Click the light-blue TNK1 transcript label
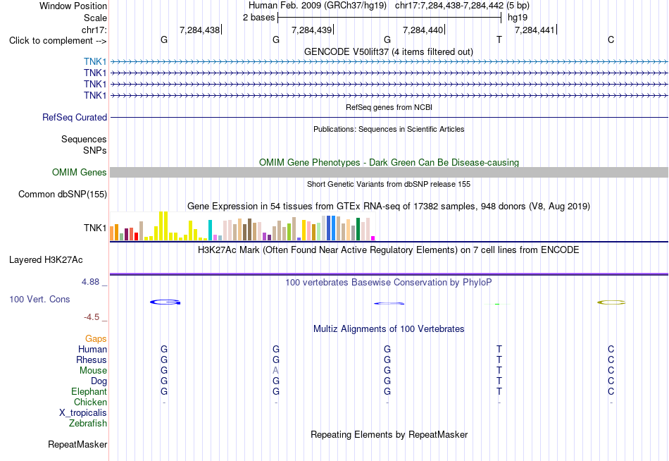 [95, 61]
